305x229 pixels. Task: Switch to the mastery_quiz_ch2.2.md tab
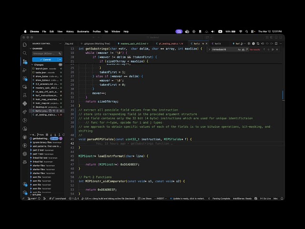[133, 43]
